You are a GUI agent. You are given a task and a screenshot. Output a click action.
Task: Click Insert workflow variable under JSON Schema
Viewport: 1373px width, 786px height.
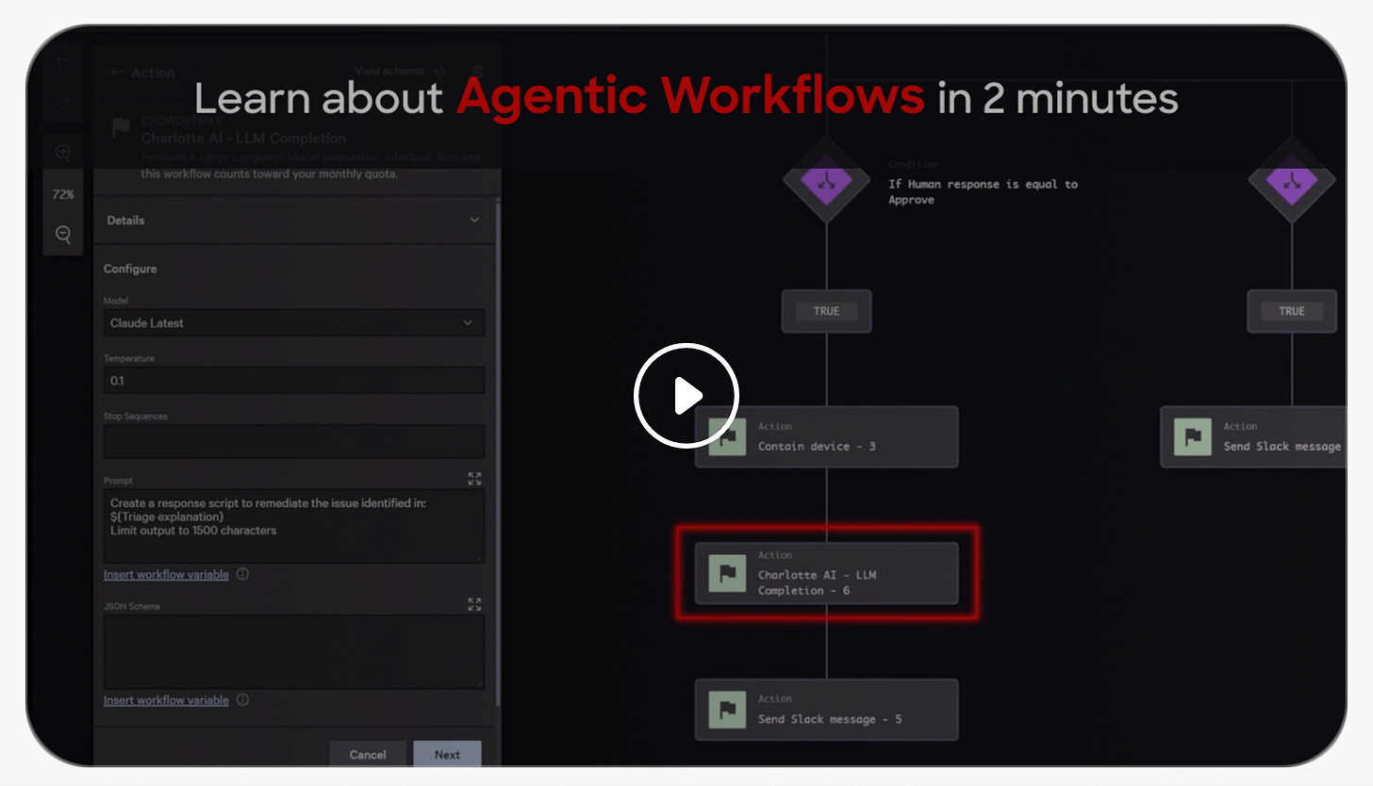coord(166,700)
